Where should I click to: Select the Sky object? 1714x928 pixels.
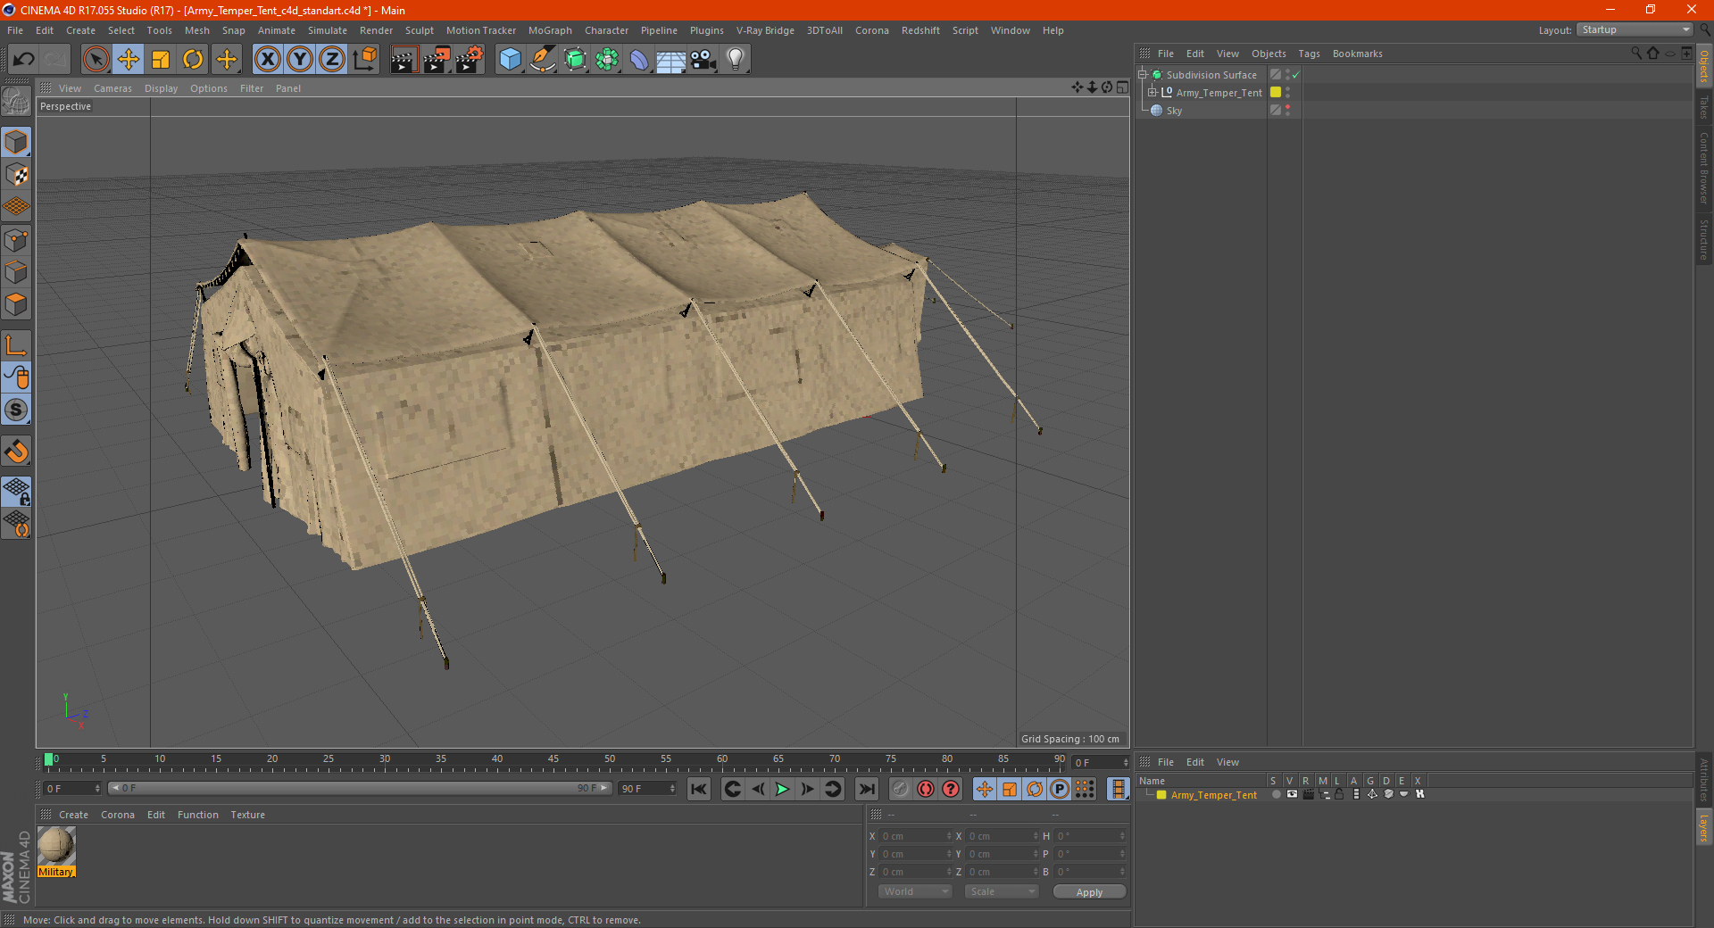(x=1174, y=111)
